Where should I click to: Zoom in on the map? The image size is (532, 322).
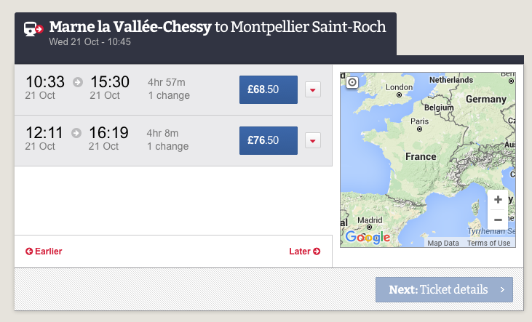click(498, 200)
